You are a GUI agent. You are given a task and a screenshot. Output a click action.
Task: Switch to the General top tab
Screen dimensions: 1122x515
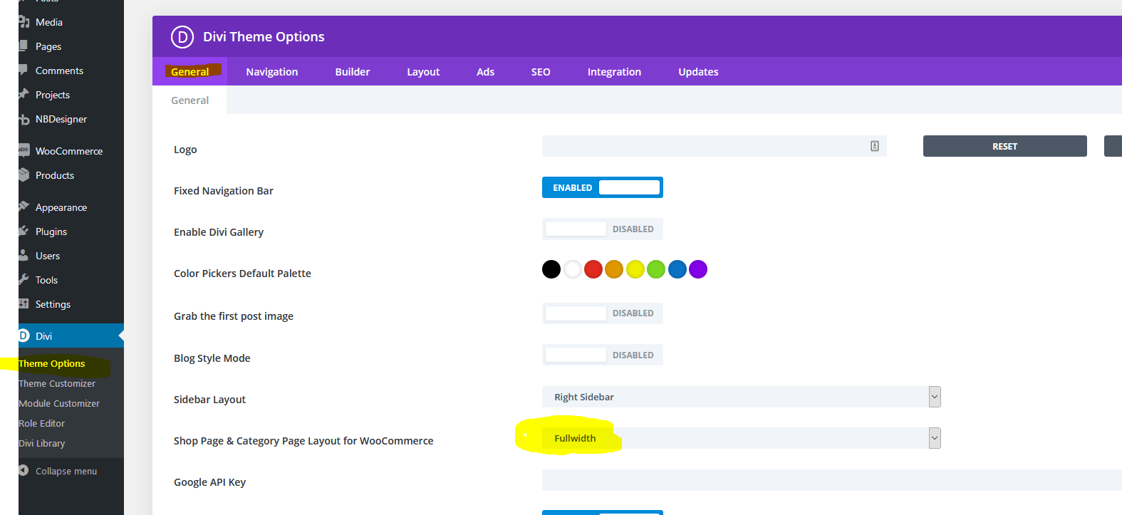190,71
